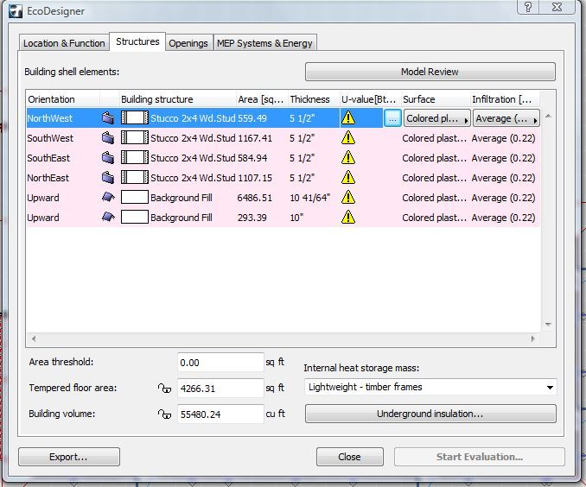Open the Colored plaster surface dropdown in NorthWest row
The height and width of the screenshot is (487, 586).
point(436,118)
